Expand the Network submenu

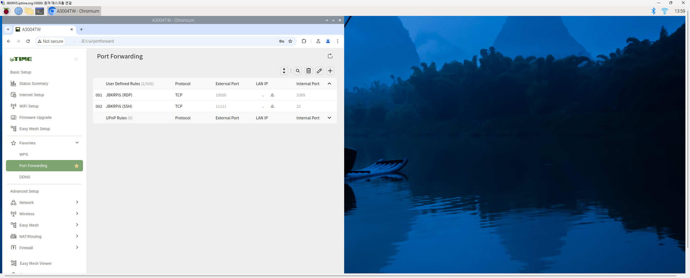(77, 202)
